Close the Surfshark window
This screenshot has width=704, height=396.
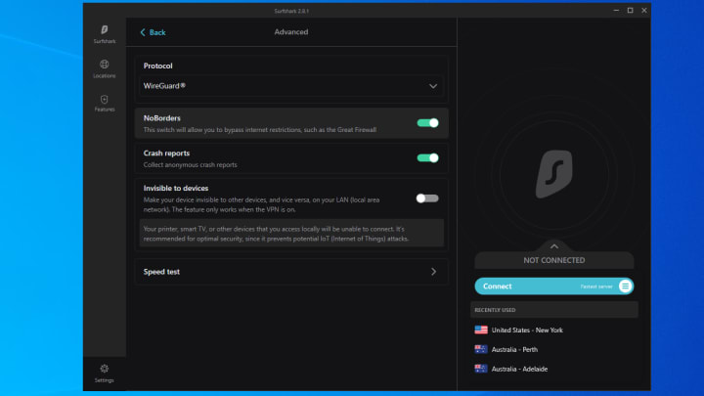pos(643,11)
